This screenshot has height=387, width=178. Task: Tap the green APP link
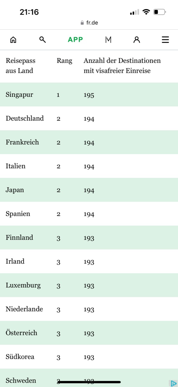pyautogui.click(x=75, y=40)
